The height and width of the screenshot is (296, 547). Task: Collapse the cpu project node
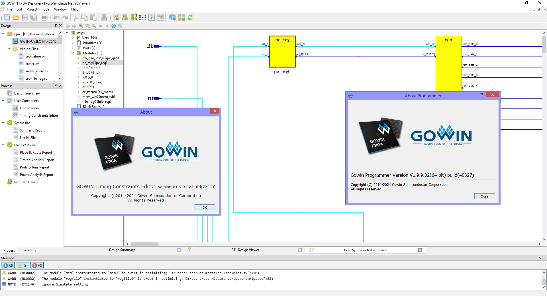tap(3, 34)
